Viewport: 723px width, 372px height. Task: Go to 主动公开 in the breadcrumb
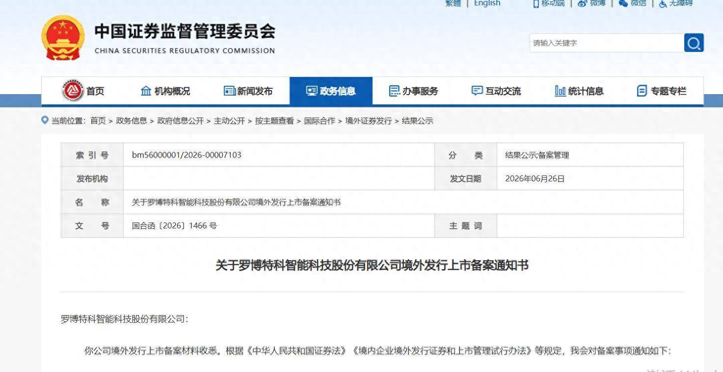[229, 121]
